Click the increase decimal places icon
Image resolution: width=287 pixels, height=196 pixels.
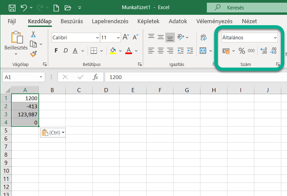[264, 51]
